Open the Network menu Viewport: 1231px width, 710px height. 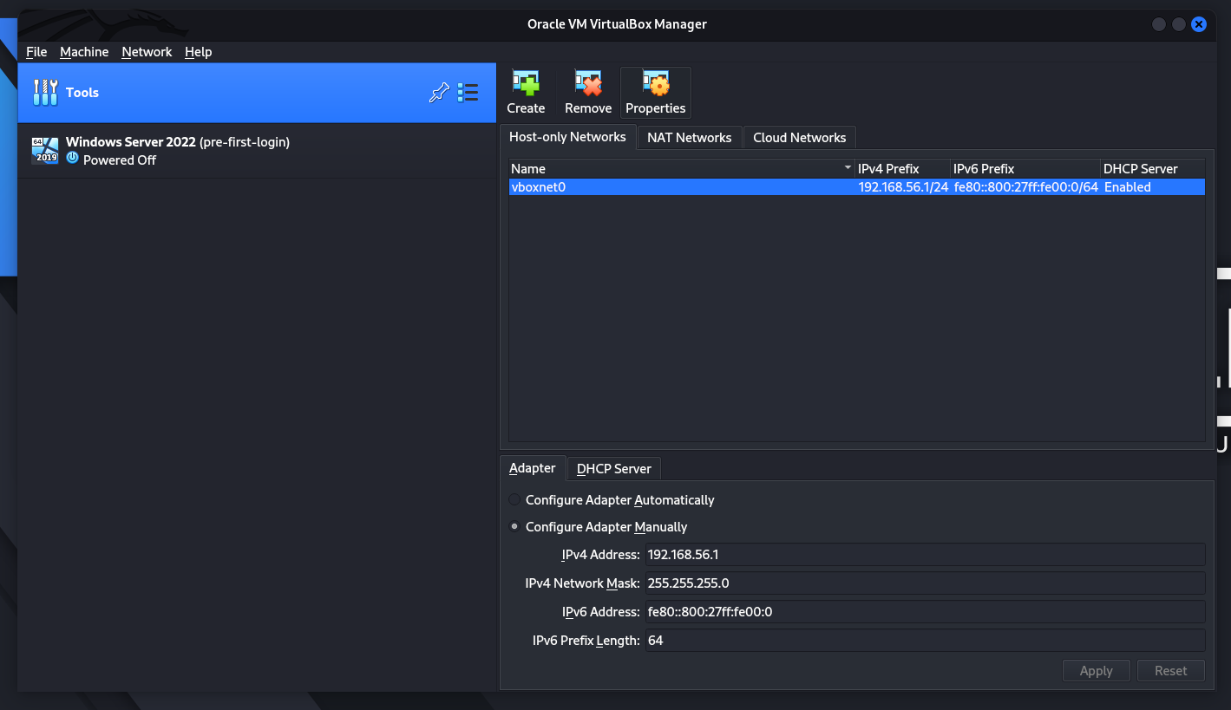click(147, 52)
